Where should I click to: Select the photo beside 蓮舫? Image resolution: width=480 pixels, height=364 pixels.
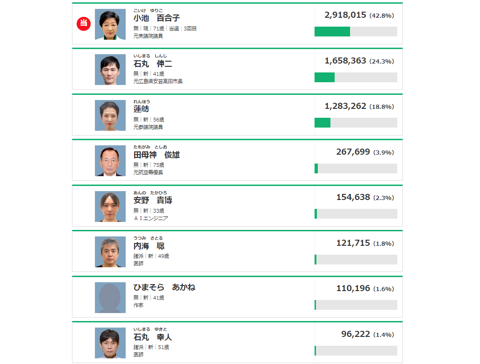(110, 115)
